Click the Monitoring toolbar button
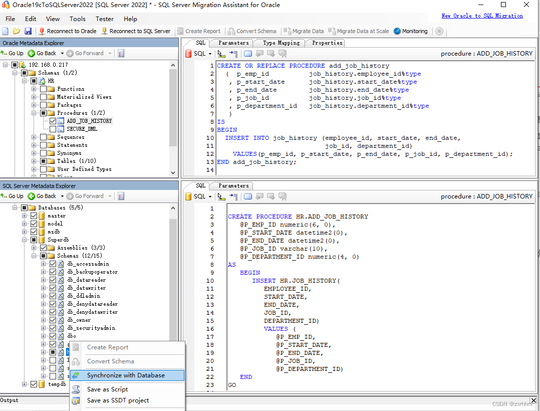This screenshot has height=411, width=540. [411, 31]
